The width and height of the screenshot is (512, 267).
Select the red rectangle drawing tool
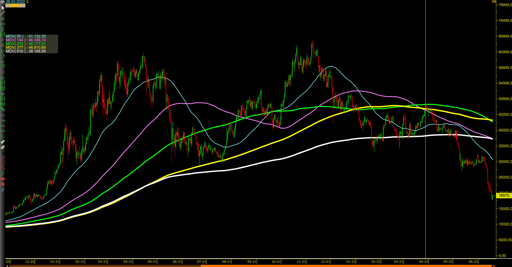tap(3, 162)
